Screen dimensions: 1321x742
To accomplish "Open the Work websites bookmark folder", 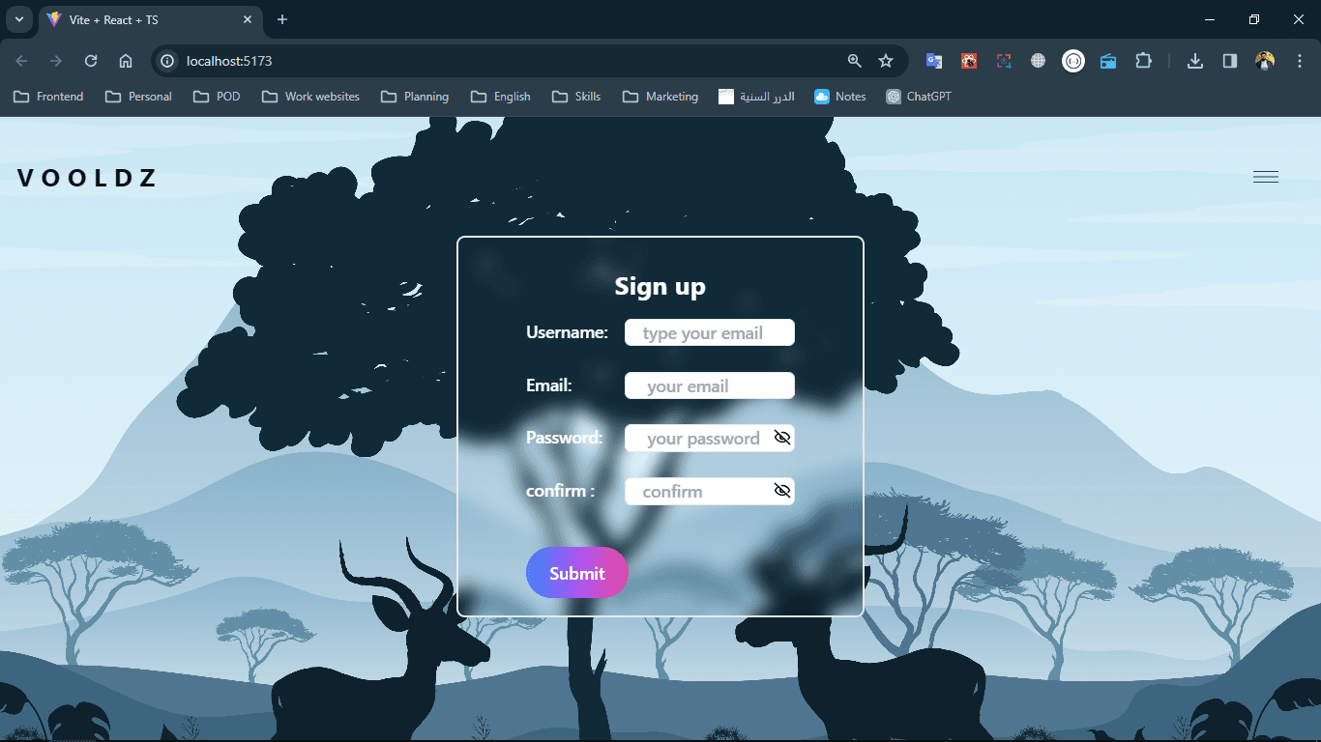I will point(310,97).
